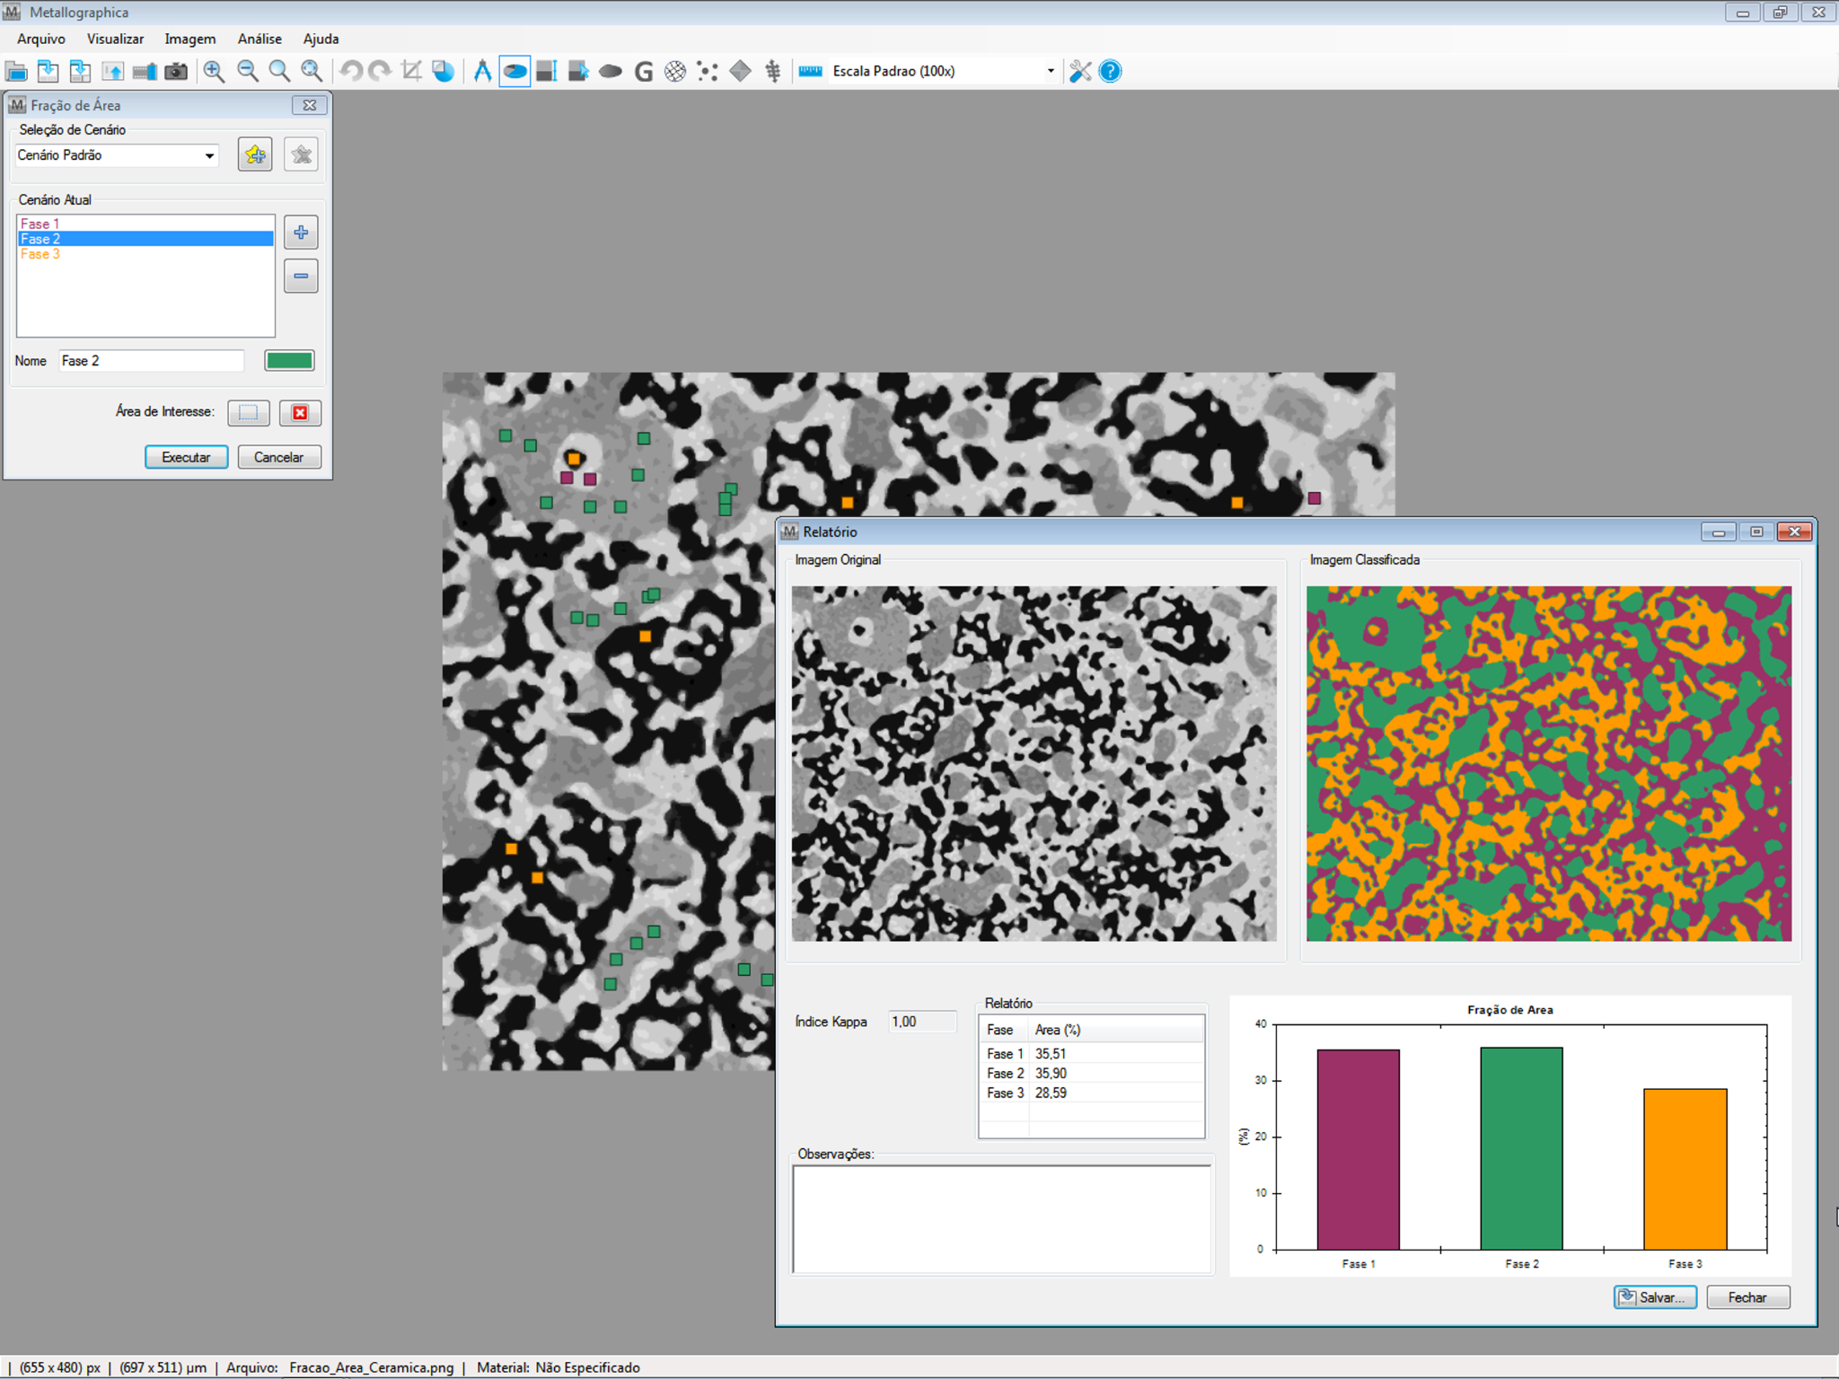Toggle the area fraction analysis tool
The height and width of the screenshot is (1379, 1839).
tap(515, 71)
